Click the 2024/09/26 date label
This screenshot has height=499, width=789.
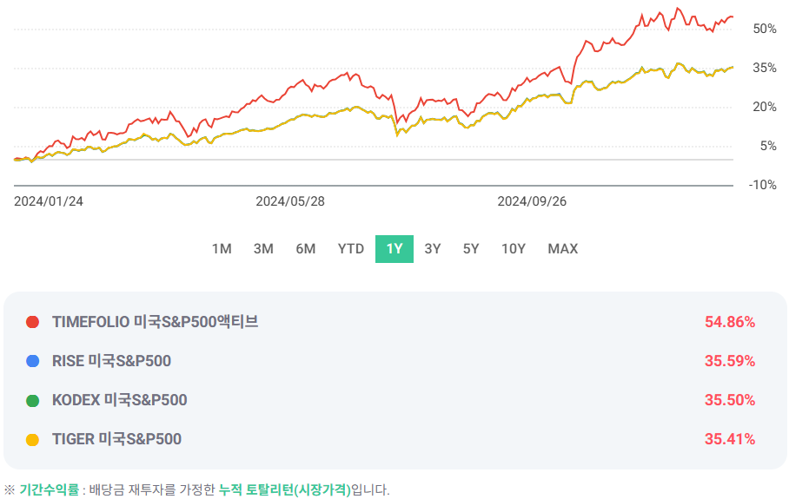click(x=532, y=201)
